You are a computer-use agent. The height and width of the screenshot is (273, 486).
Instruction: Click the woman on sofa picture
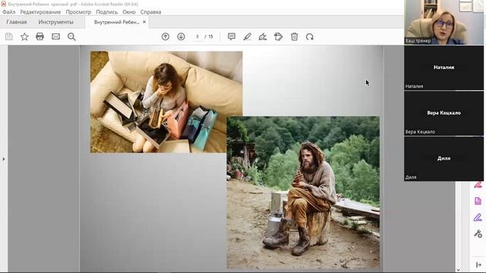tap(166, 102)
